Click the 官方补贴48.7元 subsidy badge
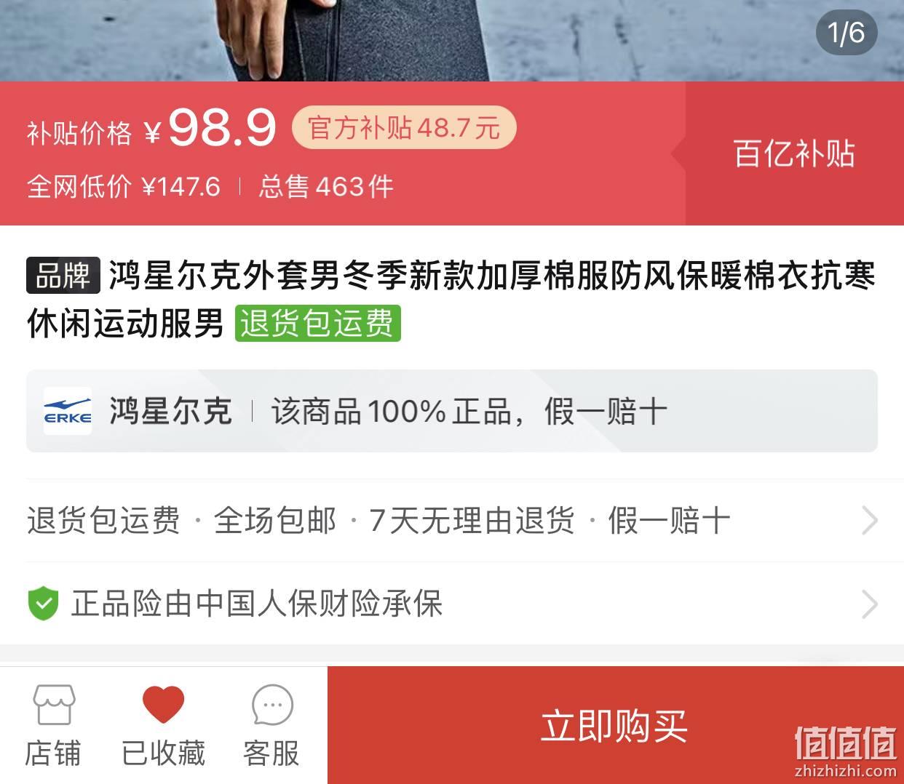This screenshot has width=904, height=784. [x=404, y=128]
